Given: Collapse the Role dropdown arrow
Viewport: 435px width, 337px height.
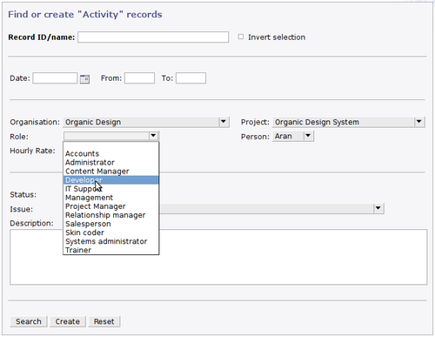Looking at the screenshot, I should [153, 136].
